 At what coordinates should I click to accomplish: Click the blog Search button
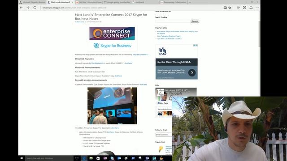click(195, 21)
